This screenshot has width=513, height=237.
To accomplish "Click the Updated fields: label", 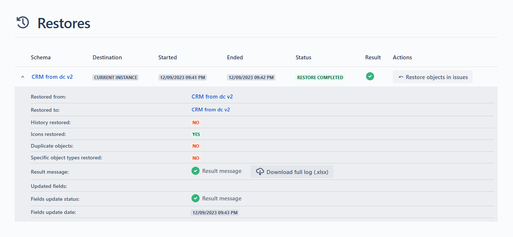I will pyautogui.click(x=49, y=186).
